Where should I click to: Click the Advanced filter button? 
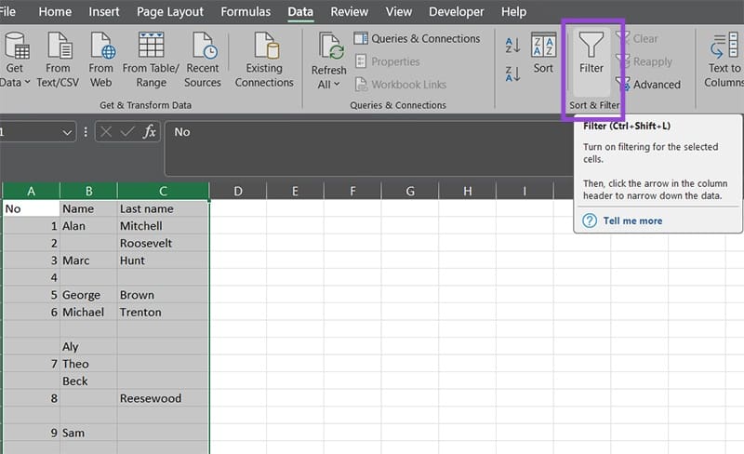(x=648, y=85)
